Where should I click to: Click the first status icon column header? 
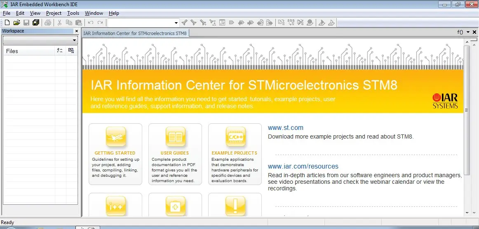[60, 51]
